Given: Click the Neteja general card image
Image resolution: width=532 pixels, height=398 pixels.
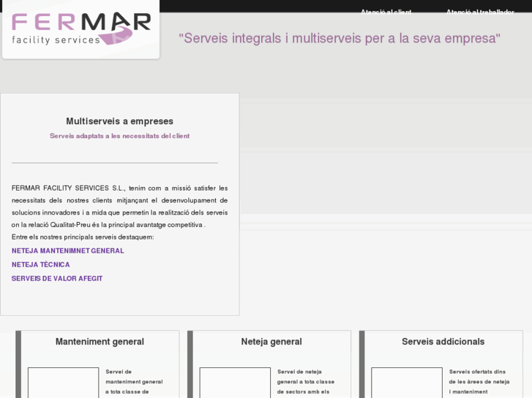Looking at the screenshot, I should 235,383.
